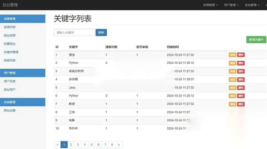
Task: Click the 是否审核 column header
Action: point(142,47)
